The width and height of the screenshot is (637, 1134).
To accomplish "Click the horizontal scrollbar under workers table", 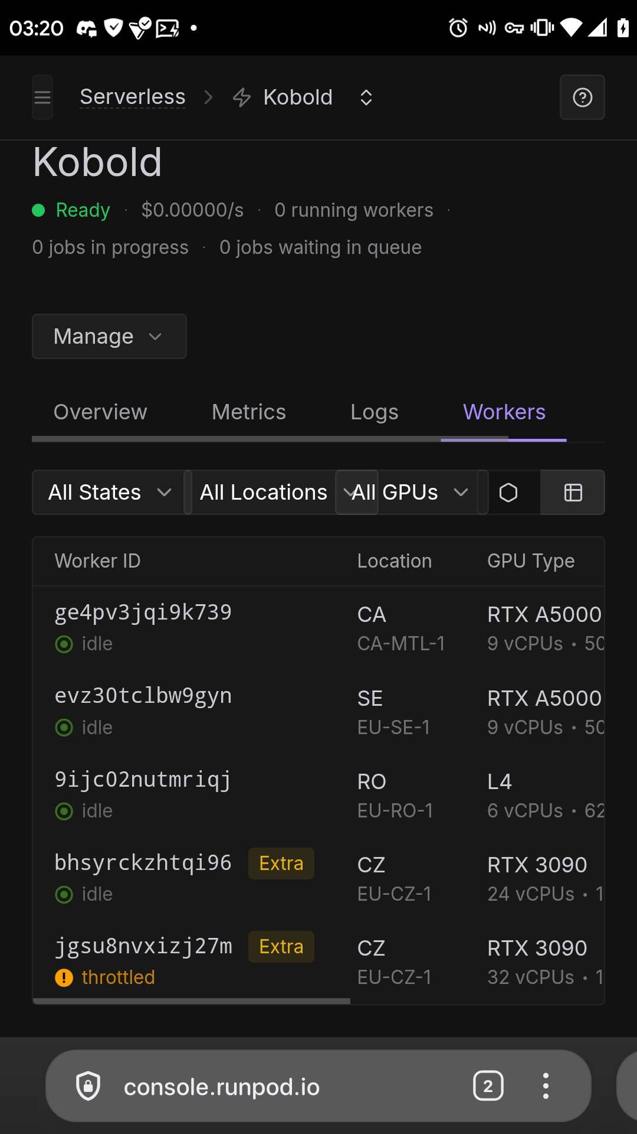I will coord(192,1001).
